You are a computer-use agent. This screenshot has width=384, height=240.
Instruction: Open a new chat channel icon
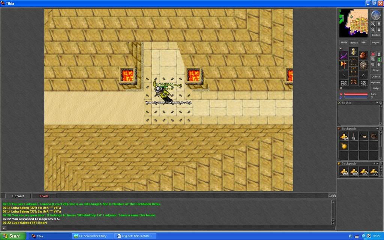[330, 196]
